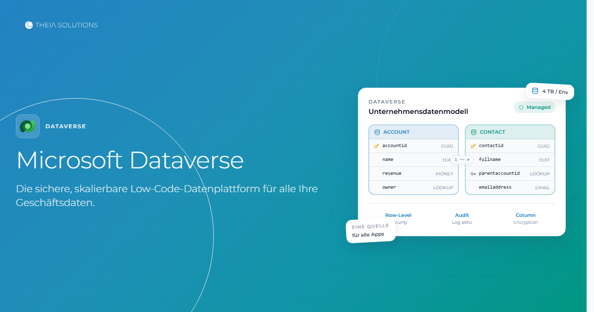Click the TEXT type in fullname row

tap(544, 160)
